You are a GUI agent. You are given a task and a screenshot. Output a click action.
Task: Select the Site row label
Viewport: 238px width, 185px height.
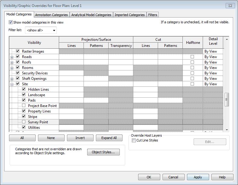(25, 84)
